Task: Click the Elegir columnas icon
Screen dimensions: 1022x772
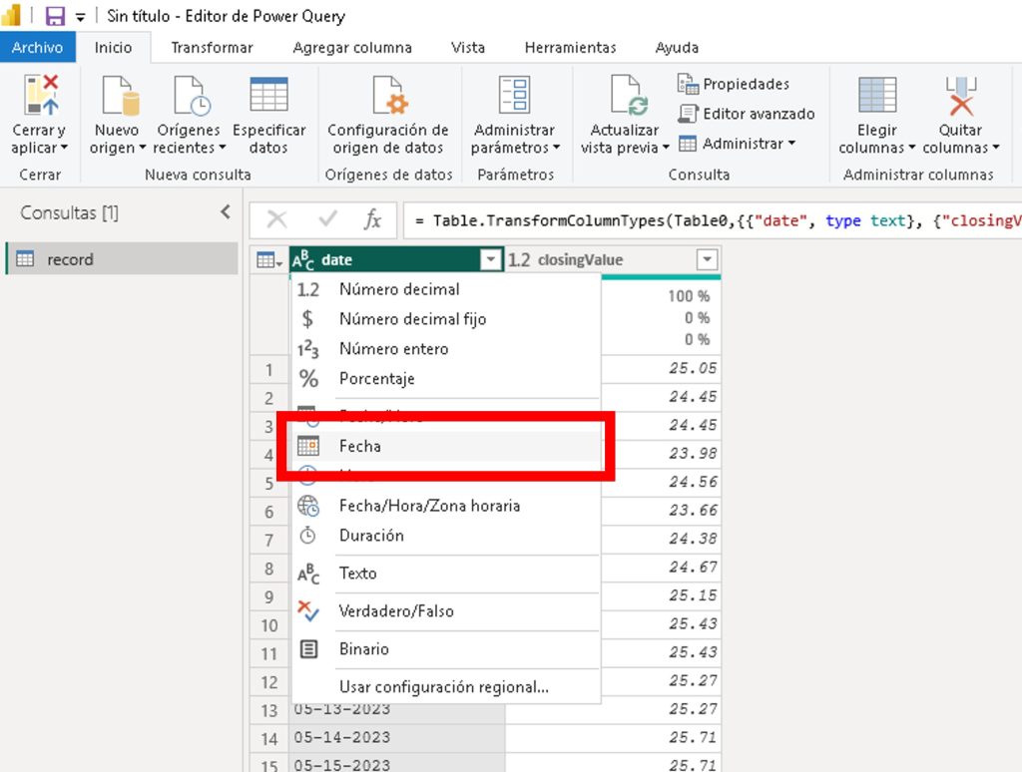Action: (x=876, y=96)
